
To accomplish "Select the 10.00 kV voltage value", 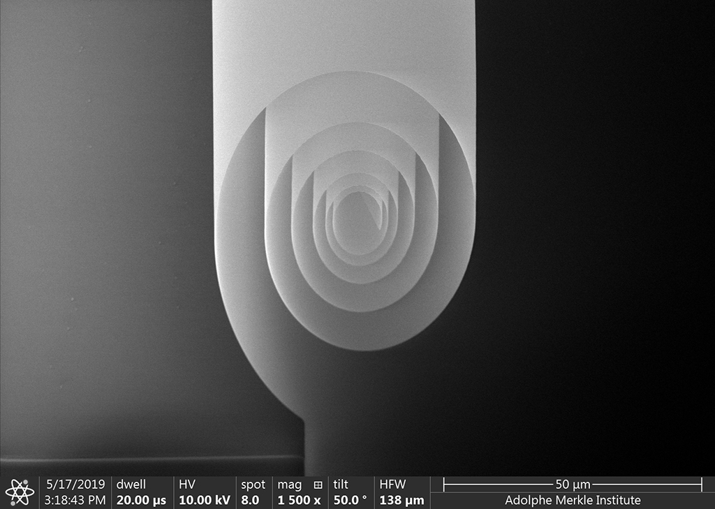I will tap(204, 500).
